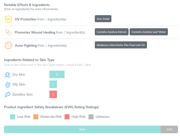Expand the Dry Skin count of 2
Image resolution: width=180 pixels, height=136 pixels.
[57, 74]
